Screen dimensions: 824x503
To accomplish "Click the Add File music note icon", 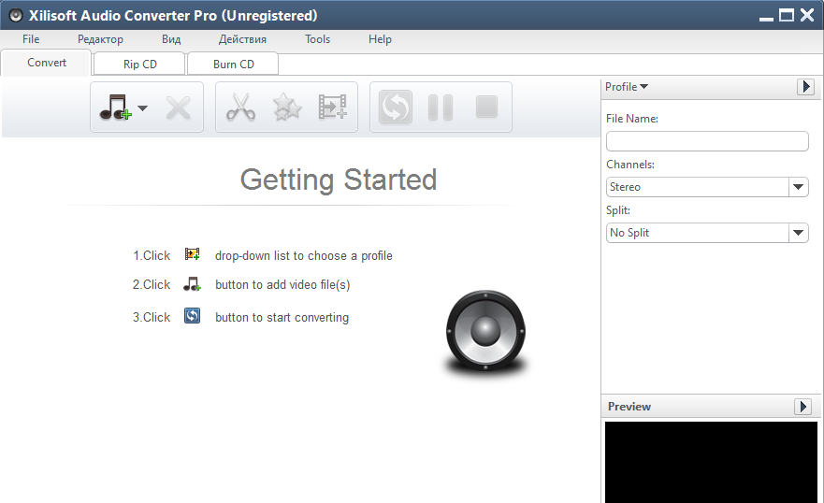I will [x=116, y=108].
